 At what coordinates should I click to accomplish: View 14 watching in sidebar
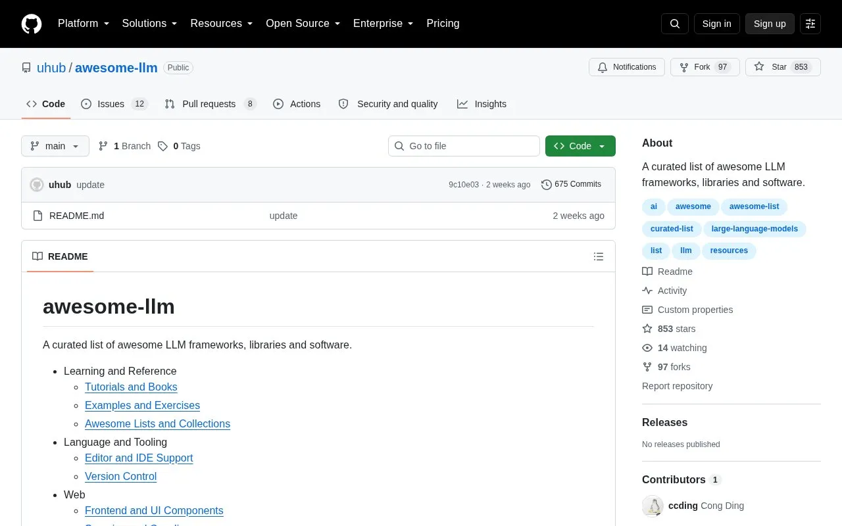pos(675,348)
